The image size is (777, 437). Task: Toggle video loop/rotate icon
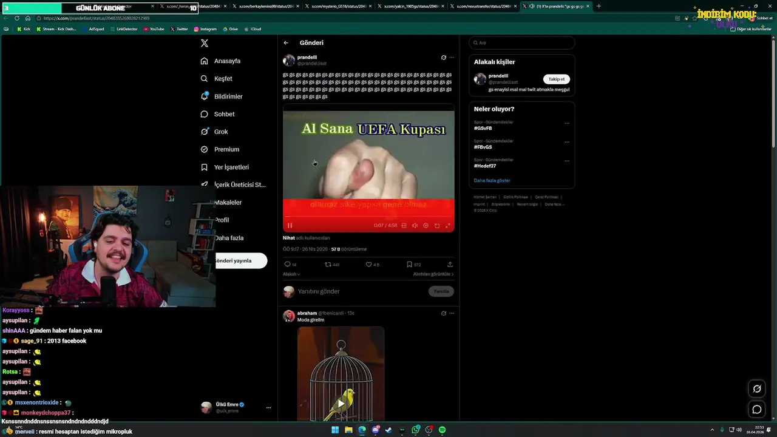click(x=437, y=225)
